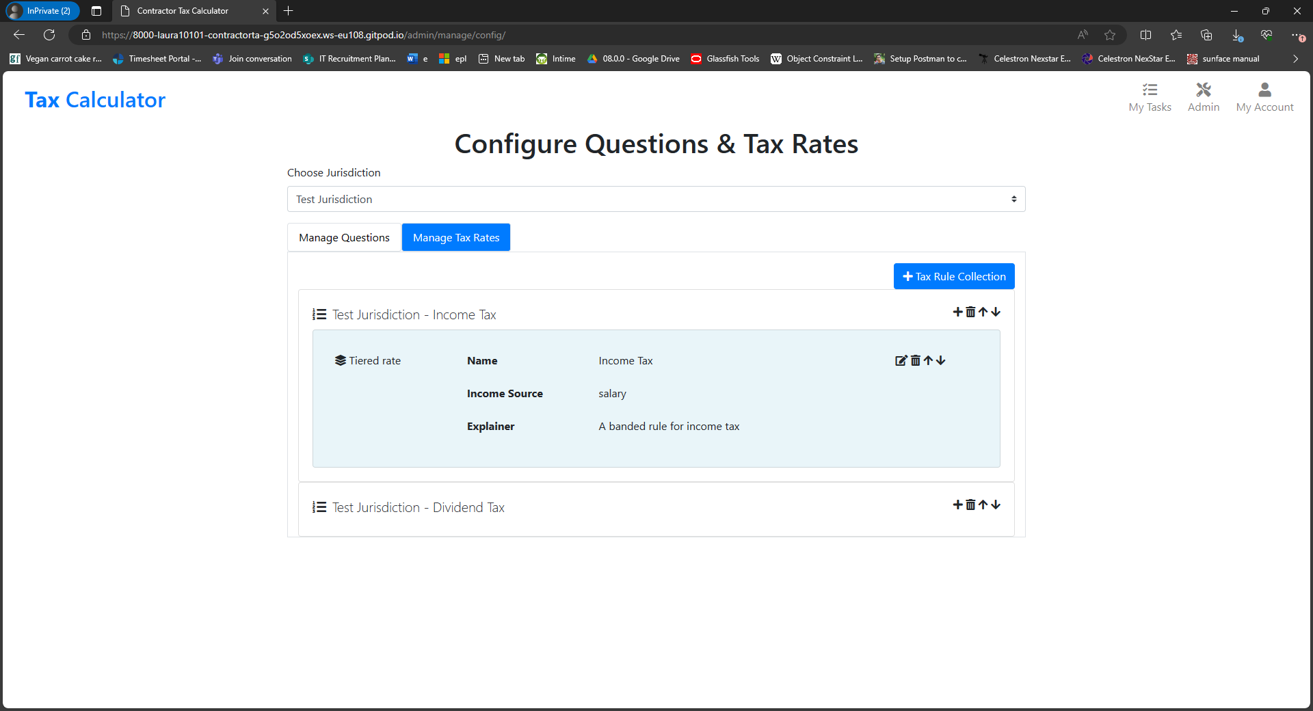
Task: Open Vegan carrot cake bookmark
Action: [x=56, y=59]
